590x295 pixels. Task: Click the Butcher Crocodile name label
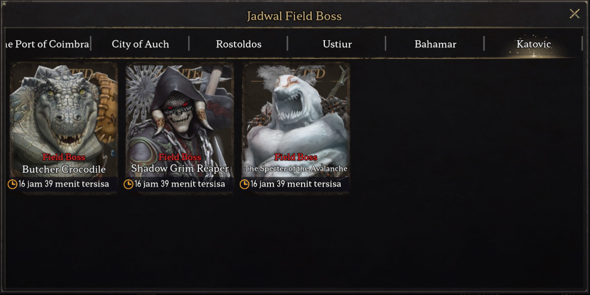[x=64, y=169]
